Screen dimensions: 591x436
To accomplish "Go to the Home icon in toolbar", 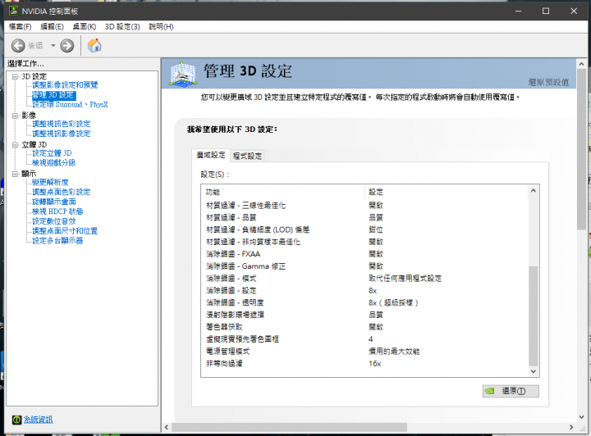I will [x=94, y=46].
